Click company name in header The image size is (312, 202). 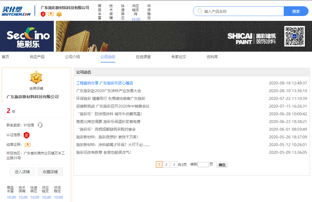[x=65, y=8]
